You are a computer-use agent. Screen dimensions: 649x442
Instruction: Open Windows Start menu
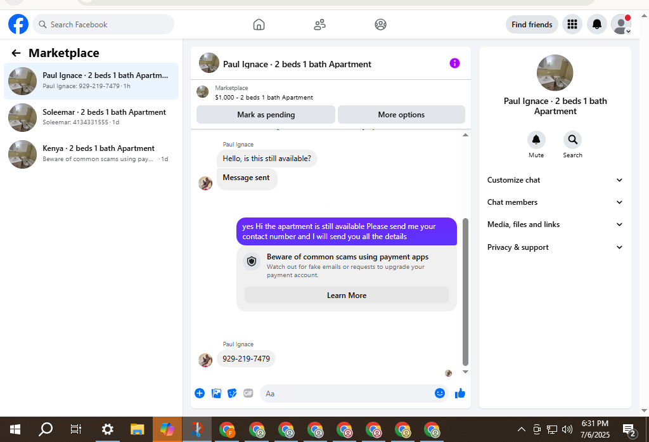[15, 429]
